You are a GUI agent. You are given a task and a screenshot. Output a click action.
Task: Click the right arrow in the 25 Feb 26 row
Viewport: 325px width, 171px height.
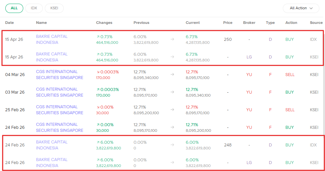(172, 110)
